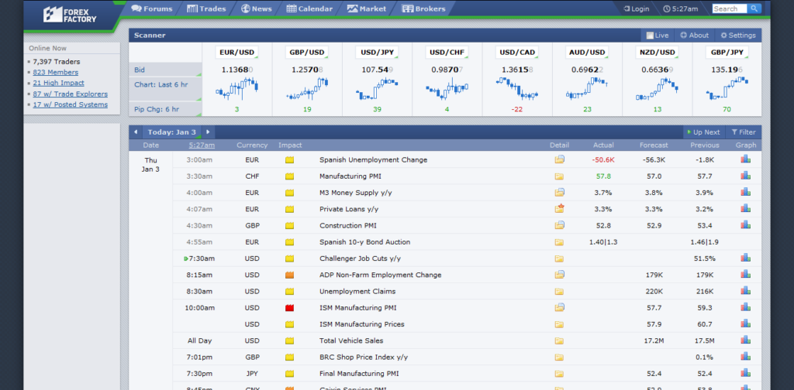Viewport: 794px width, 390px height.
Task: Open the Calendar tab
Action: 309,9
